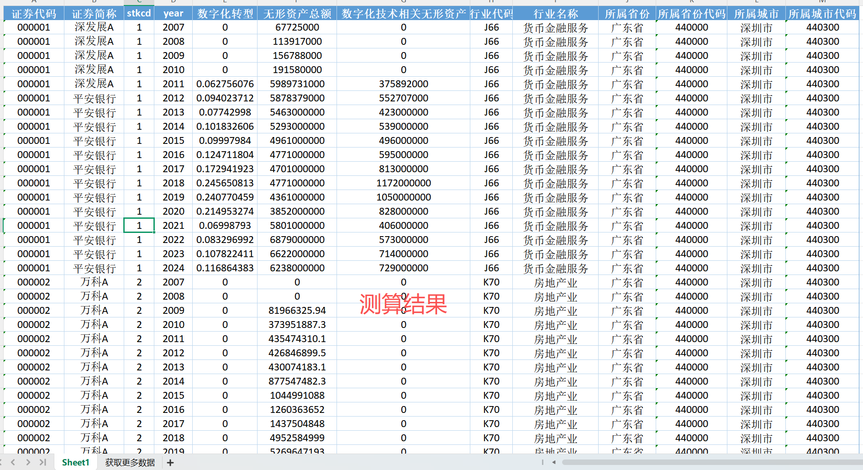The image size is (863, 470).
Task: Select the cell containing 6238000000
Action: pyautogui.click(x=297, y=268)
